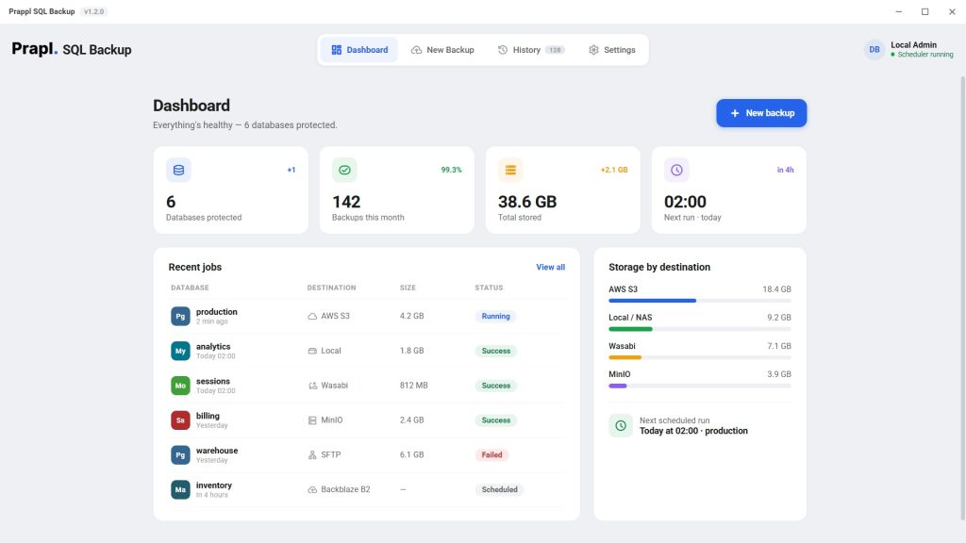Viewport: 966px width, 543px height.
Task: Click the 142 backups this month value
Action: (x=346, y=202)
